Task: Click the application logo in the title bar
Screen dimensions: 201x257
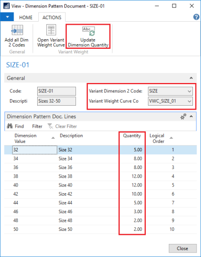Action: point(7,6)
